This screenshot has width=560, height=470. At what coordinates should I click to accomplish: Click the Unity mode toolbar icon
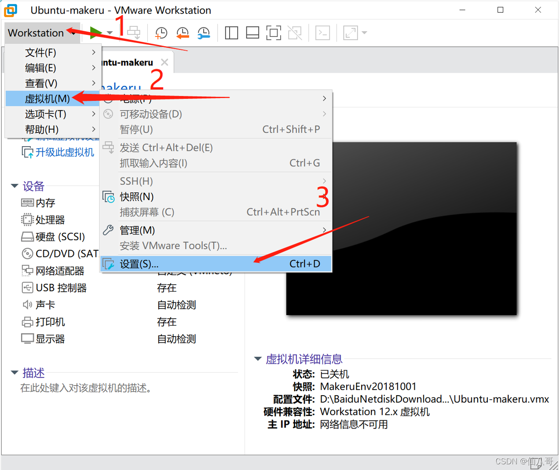coord(295,33)
